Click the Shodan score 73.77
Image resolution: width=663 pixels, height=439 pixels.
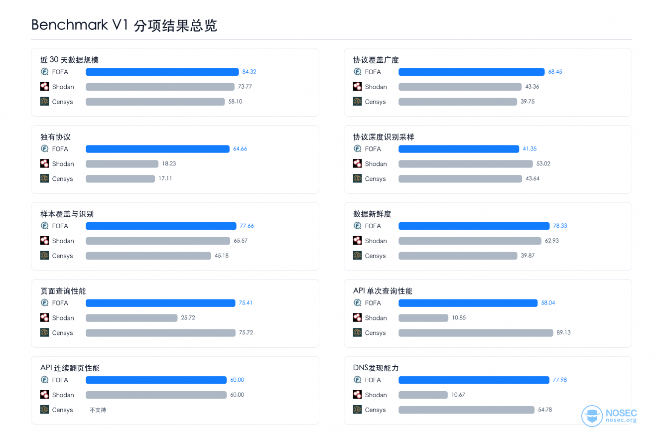(x=245, y=86)
